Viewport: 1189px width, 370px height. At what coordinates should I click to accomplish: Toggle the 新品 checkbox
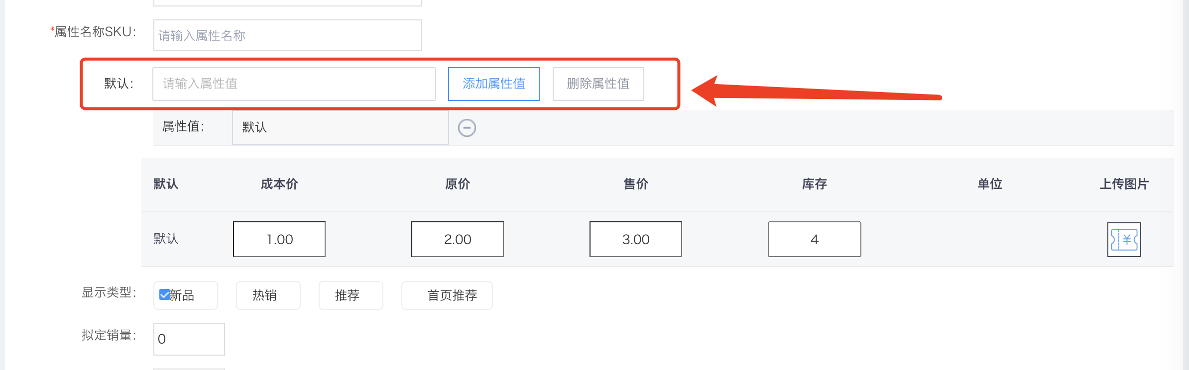(x=164, y=295)
